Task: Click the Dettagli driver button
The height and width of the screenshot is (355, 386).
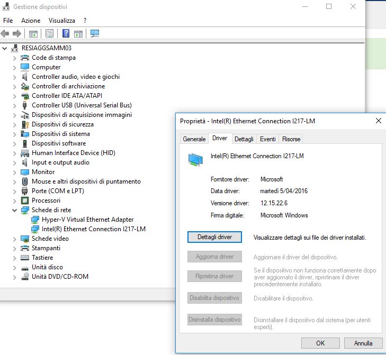Action: pos(214,237)
